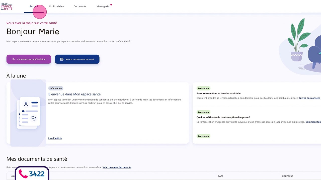Click the 3422 phone number badge
Image resolution: width=321 pixels, height=180 pixels.
[32, 173]
